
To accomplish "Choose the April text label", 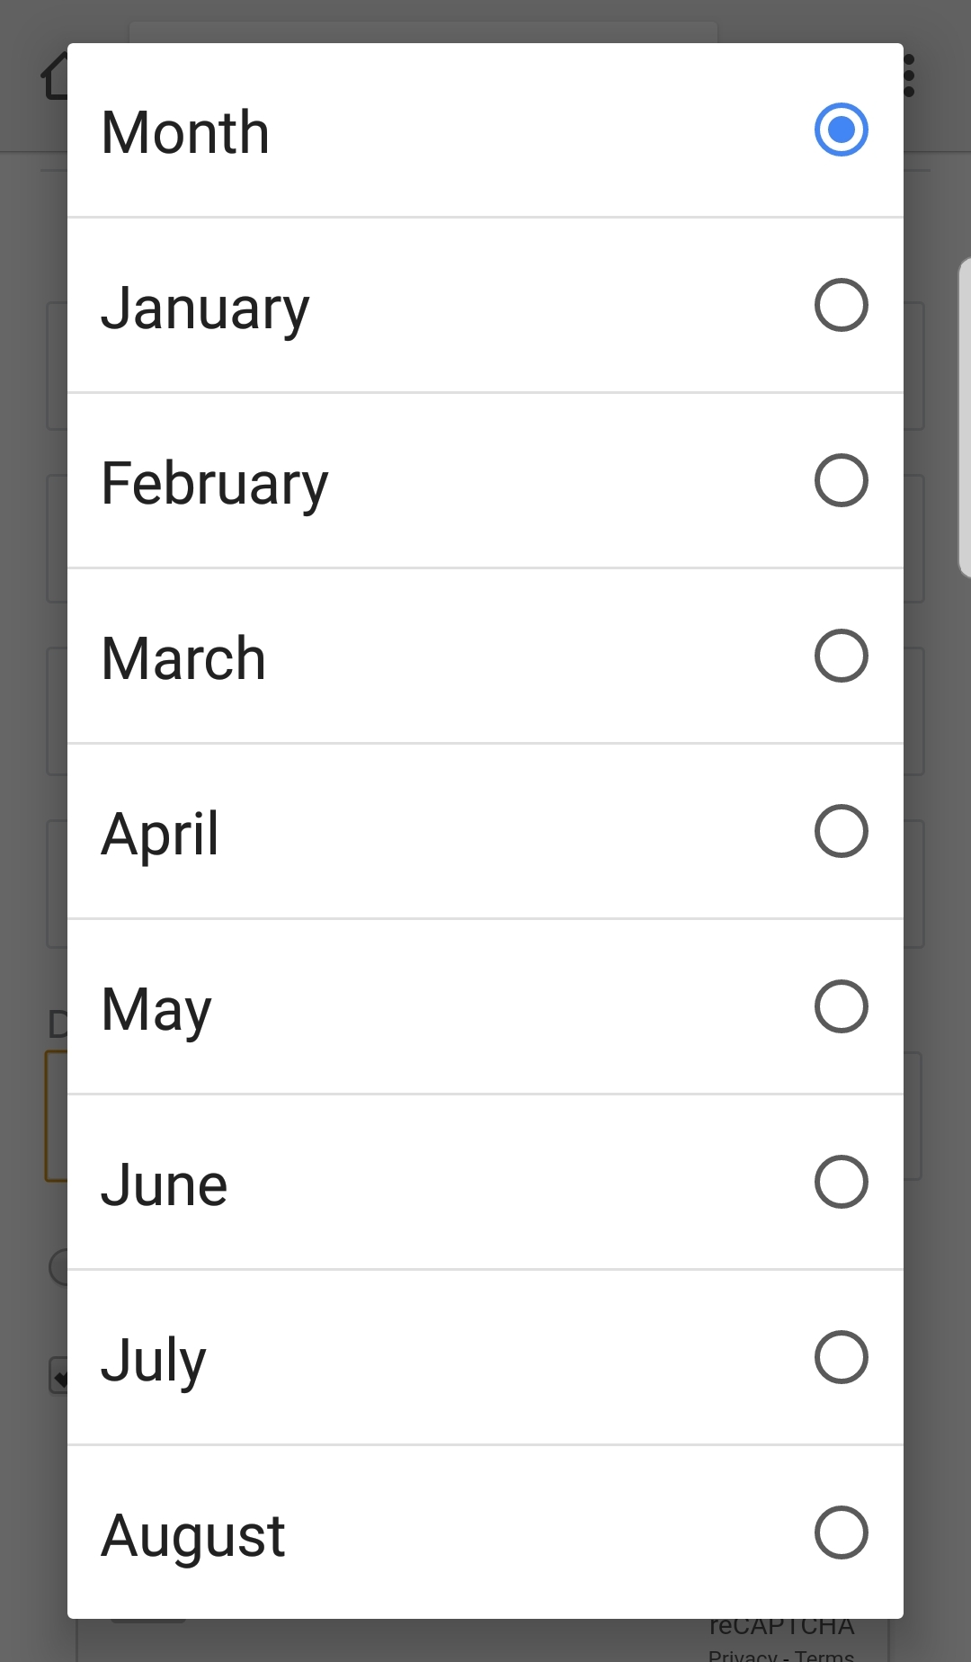I will tap(160, 834).
